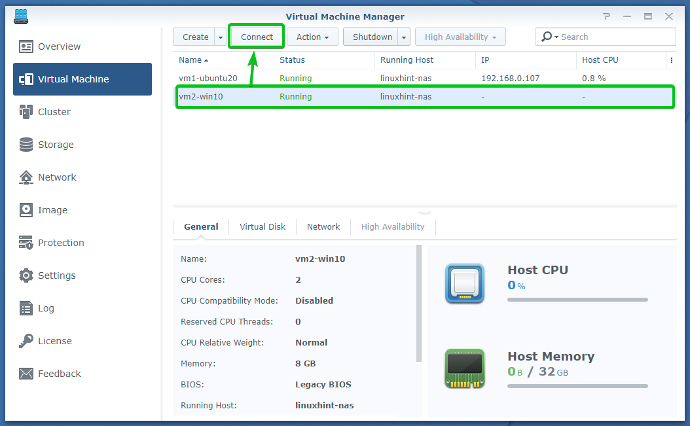This screenshot has height=426, width=690.
Task: Go to the Network sidebar icon
Action: [26, 177]
